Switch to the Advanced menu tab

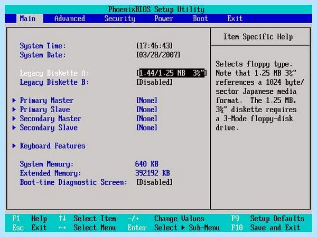(70, 18)
